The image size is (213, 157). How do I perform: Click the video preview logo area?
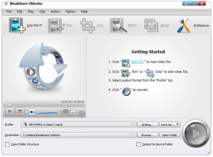click(43, 66)
